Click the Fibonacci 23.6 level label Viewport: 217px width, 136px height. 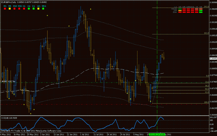207,82
